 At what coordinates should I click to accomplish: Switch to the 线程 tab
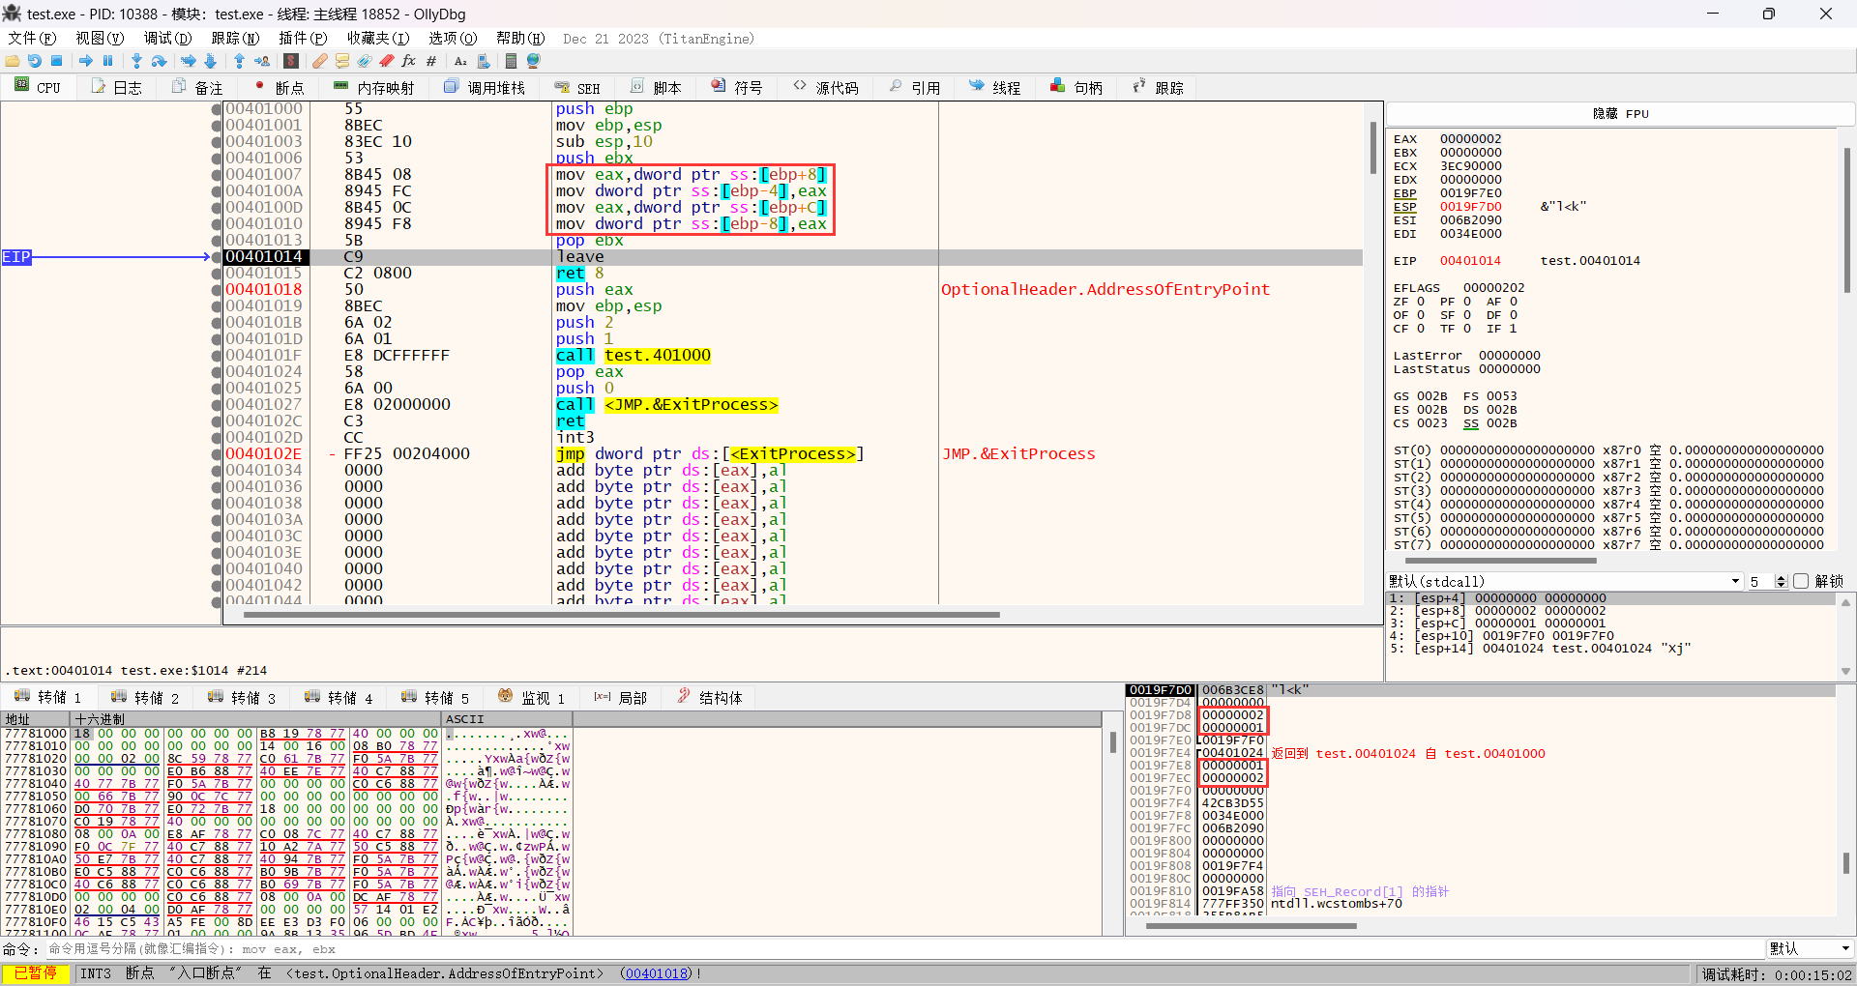point(995,87)
